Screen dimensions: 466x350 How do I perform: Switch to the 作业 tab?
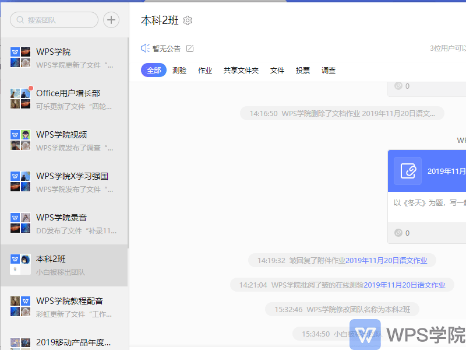tap(205, 70)
